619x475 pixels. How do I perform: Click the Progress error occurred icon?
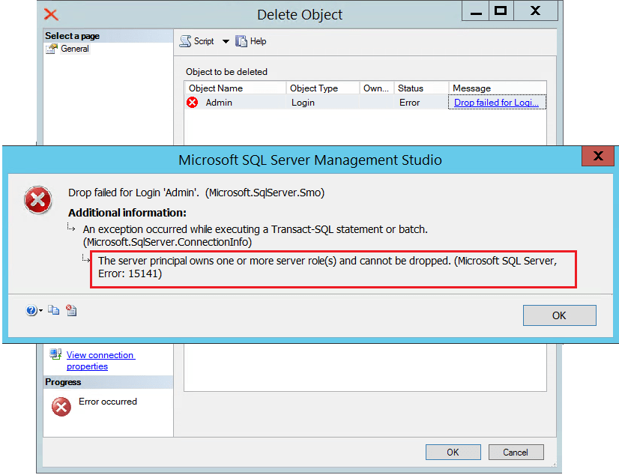(x=61, y=407)
